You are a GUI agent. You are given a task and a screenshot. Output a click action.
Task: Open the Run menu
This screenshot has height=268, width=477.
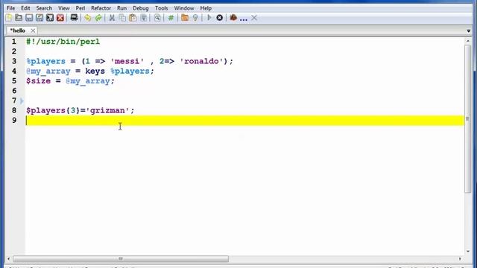121,8
